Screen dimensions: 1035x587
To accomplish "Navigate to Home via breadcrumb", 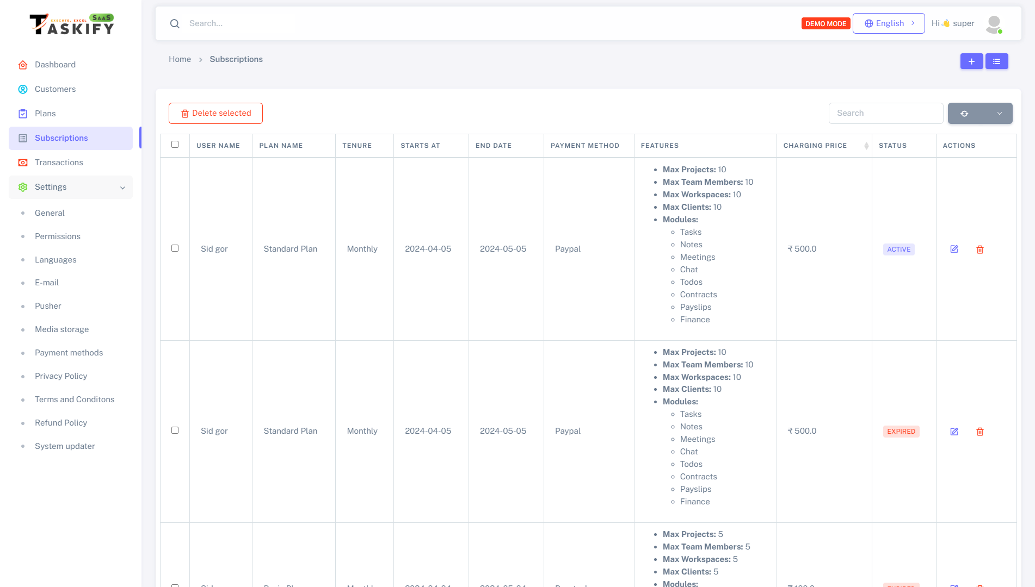I will coord(180,59).
